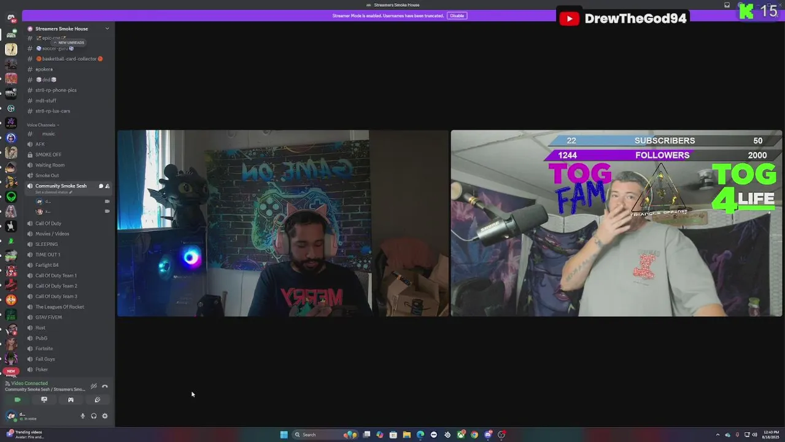Toggle noise suppression icon
Image resolution: width=785 pixels, height=442 pixels.
tap(94, 386)
